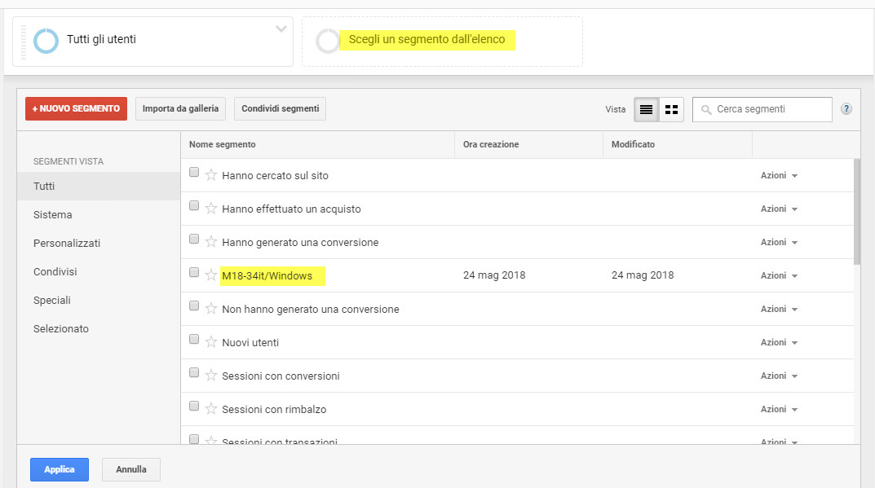
Task: Open the help question mark icon
Action: (846, 108)
